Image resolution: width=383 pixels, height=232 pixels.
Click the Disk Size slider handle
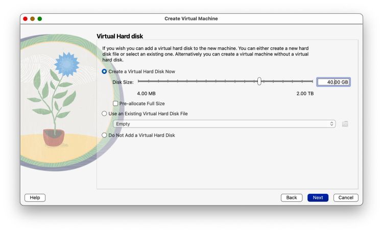coord(259,81)
